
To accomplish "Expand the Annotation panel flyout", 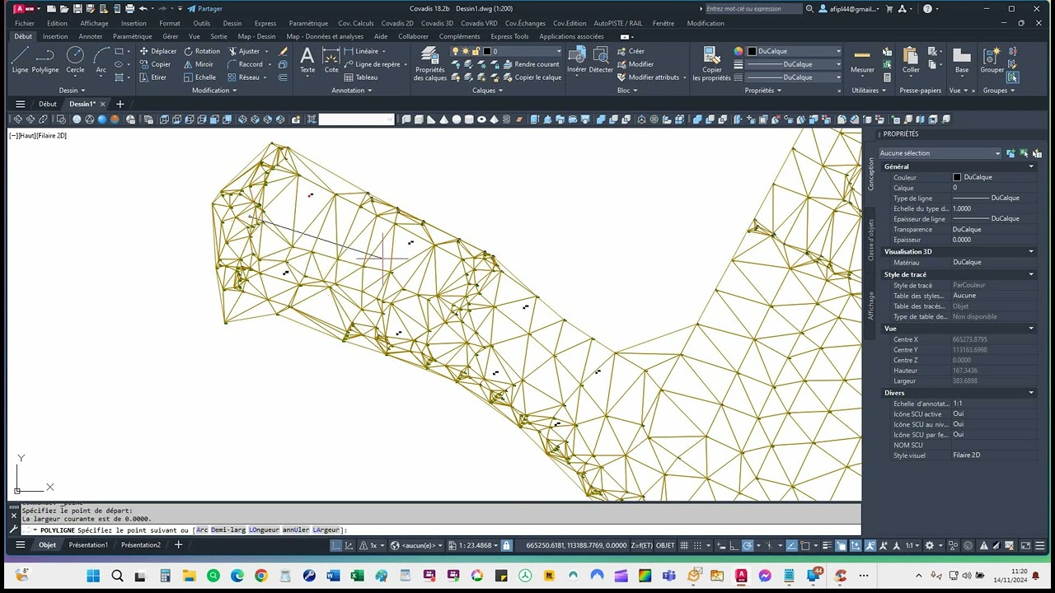I will (352, 91).
